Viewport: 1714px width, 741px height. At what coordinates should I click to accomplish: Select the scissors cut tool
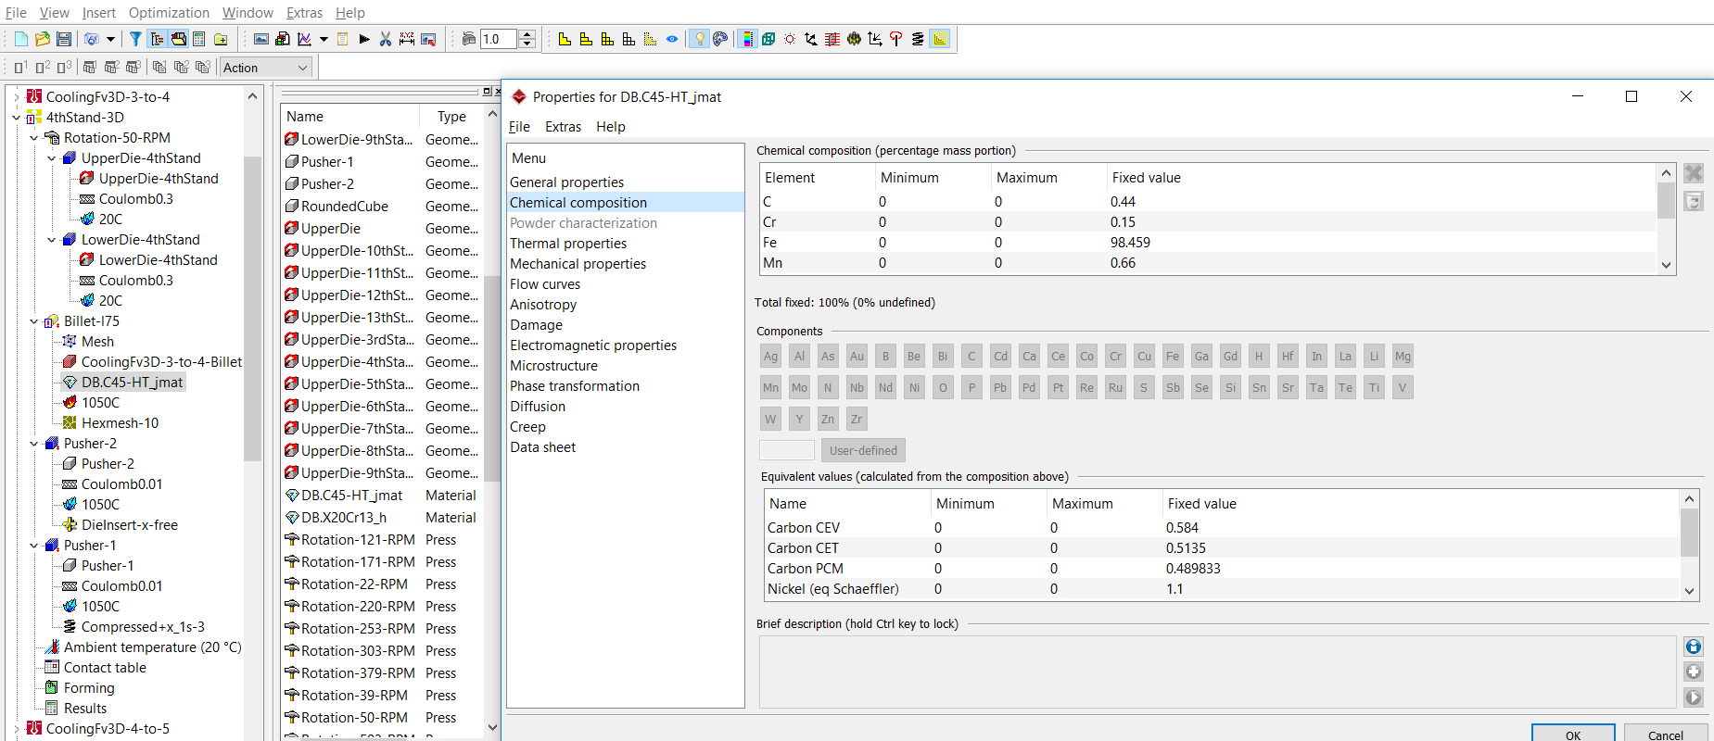tap(386, 39)
